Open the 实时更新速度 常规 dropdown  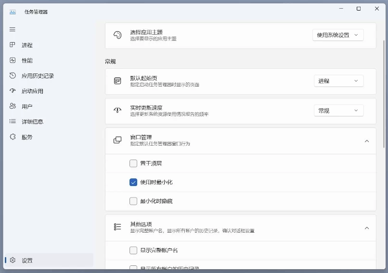[x=338, y=111]
